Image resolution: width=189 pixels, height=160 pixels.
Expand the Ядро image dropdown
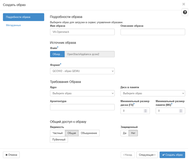[x=82, y=93]
